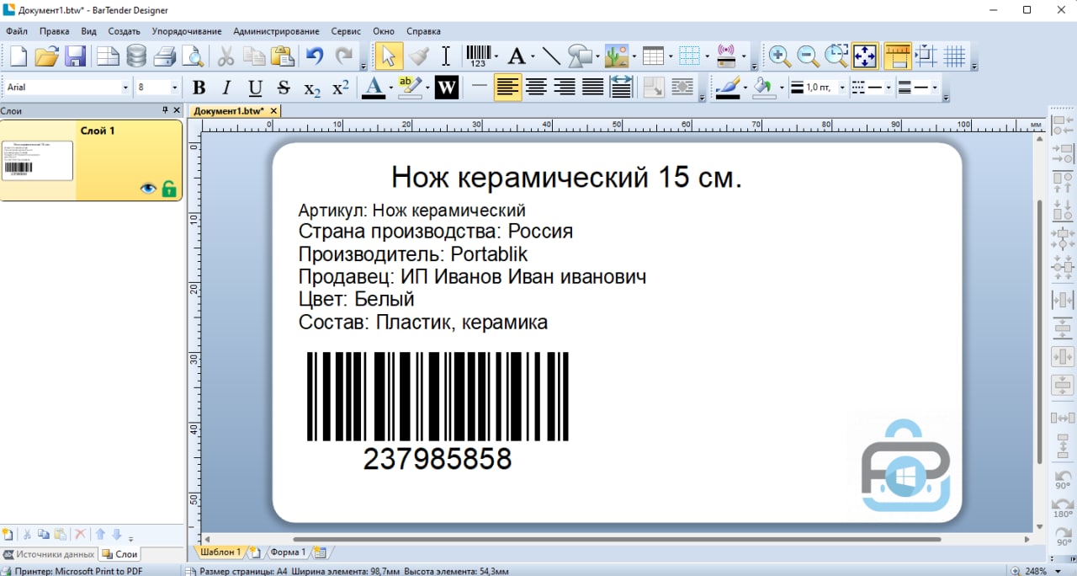The image size is (1077, 576).
Task: Click the word processor W icon
Action: 447,88
